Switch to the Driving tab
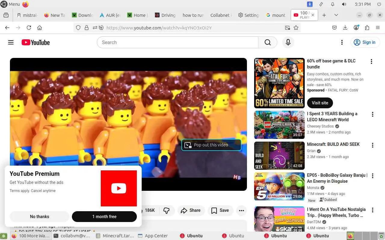The width and height of the screenshot is (385, 240). coord(165,15)
